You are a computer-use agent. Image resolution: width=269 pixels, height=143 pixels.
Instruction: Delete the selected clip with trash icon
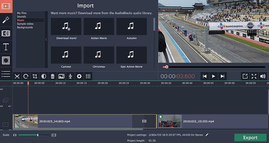coord(53,76)
